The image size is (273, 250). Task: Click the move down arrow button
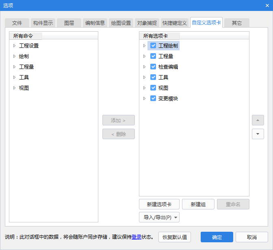pos(258,134)
